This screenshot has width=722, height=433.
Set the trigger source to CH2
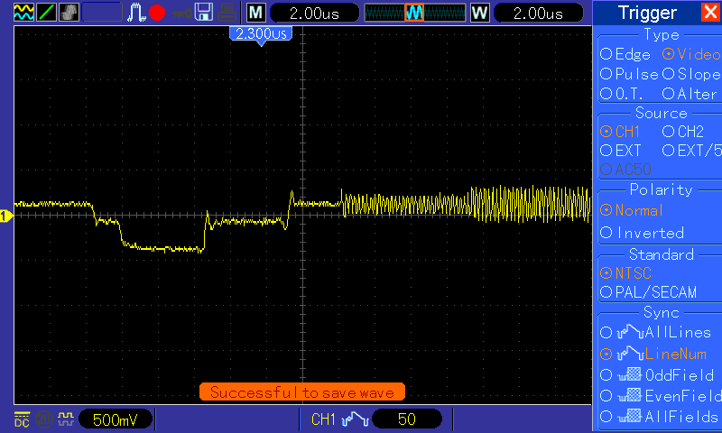(683, 132)
